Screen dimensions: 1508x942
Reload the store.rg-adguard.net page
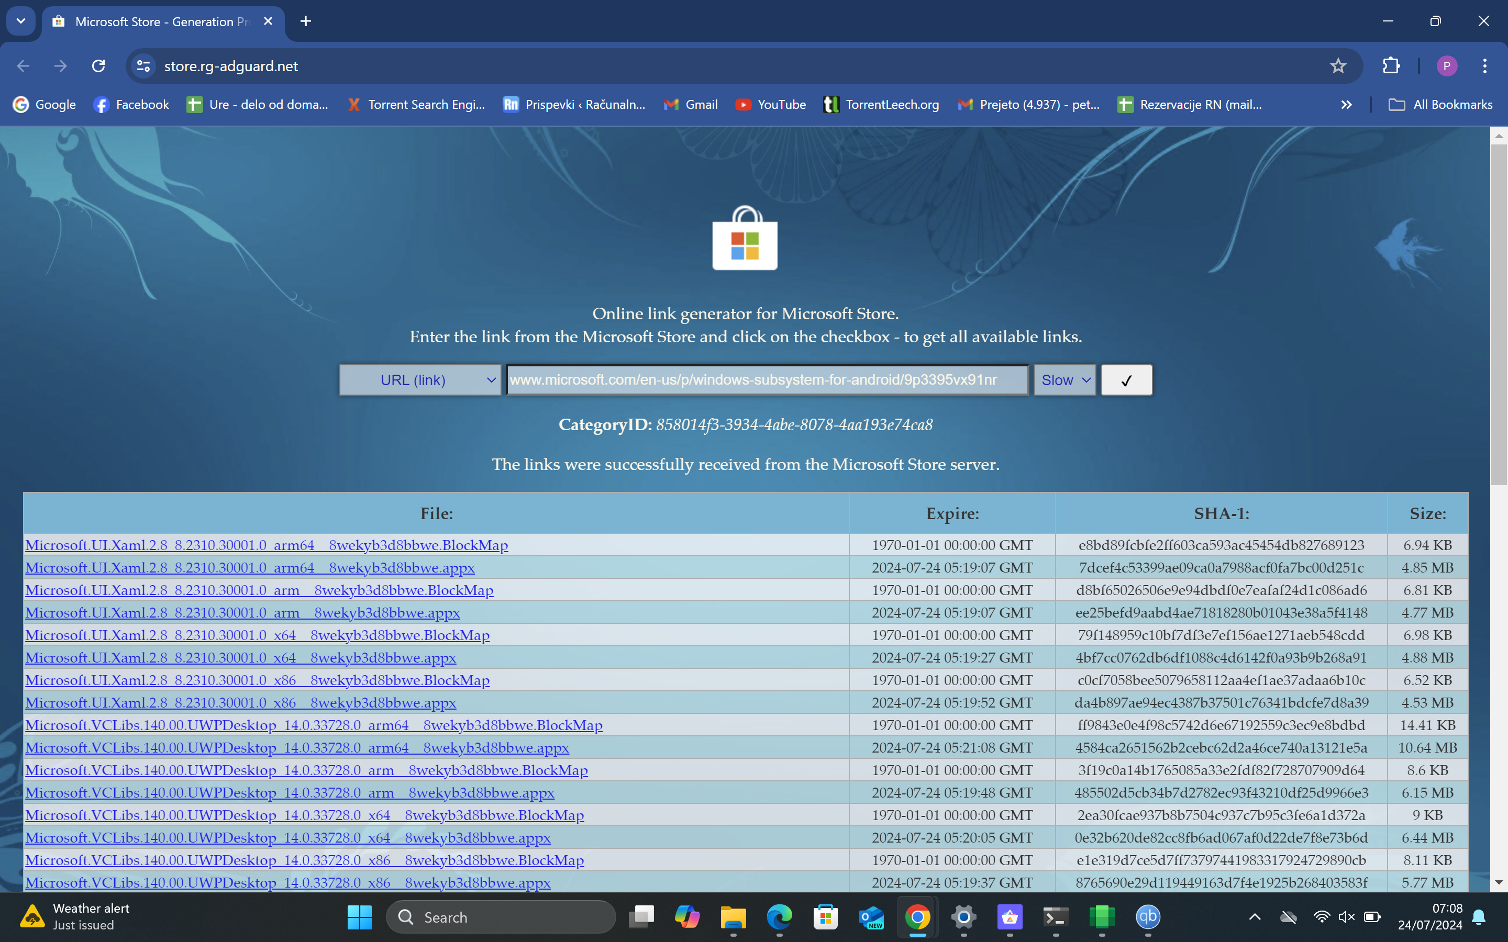[x=98, y=66]
